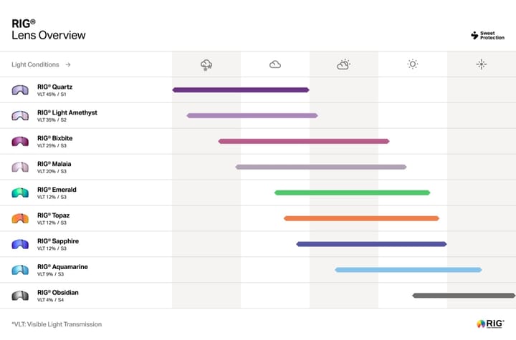Click the partly cloudy sun icon
Viewport: 516px width, 340px height.
[x=344, y=64]
